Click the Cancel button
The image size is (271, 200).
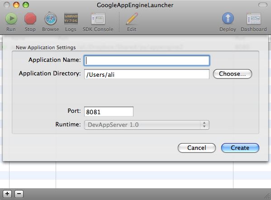[197, 148]
